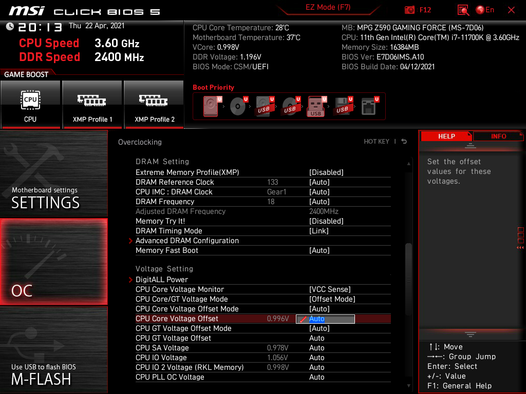Change DRAM Timing Mode Link value

tap(318, 231)
